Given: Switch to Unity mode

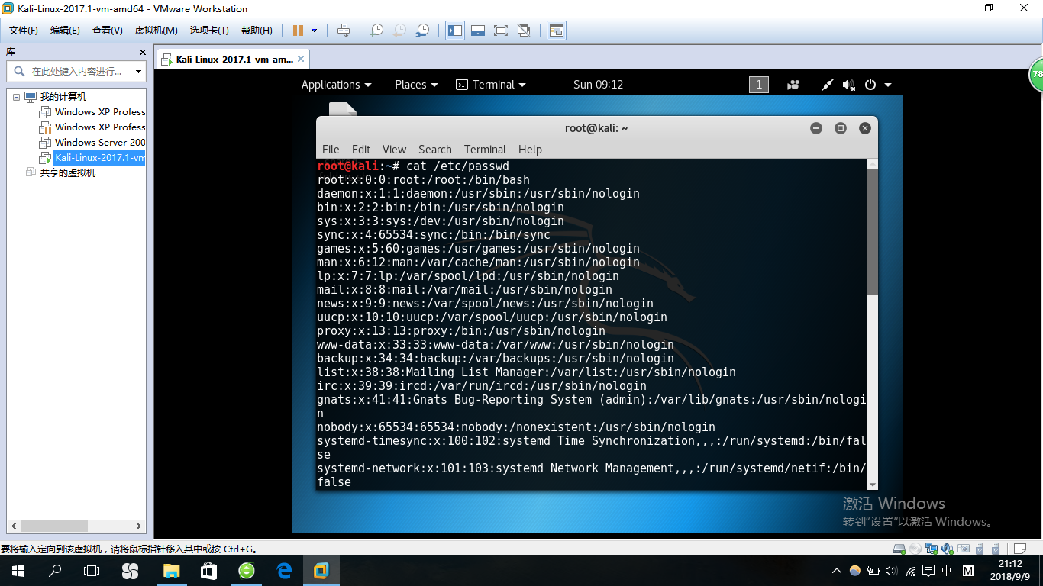Looking at the screenshot, I should tap(524, 31).
